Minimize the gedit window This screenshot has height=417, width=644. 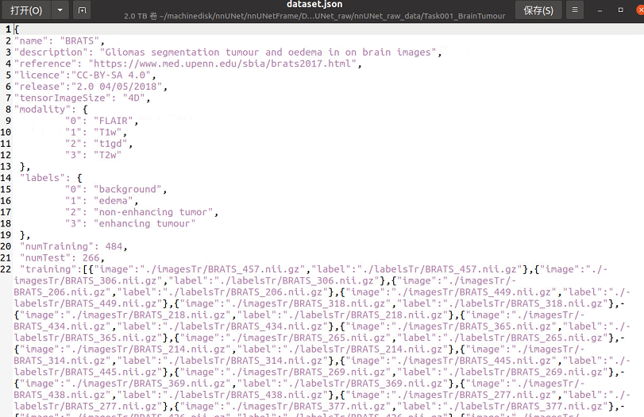click(600, 10)
